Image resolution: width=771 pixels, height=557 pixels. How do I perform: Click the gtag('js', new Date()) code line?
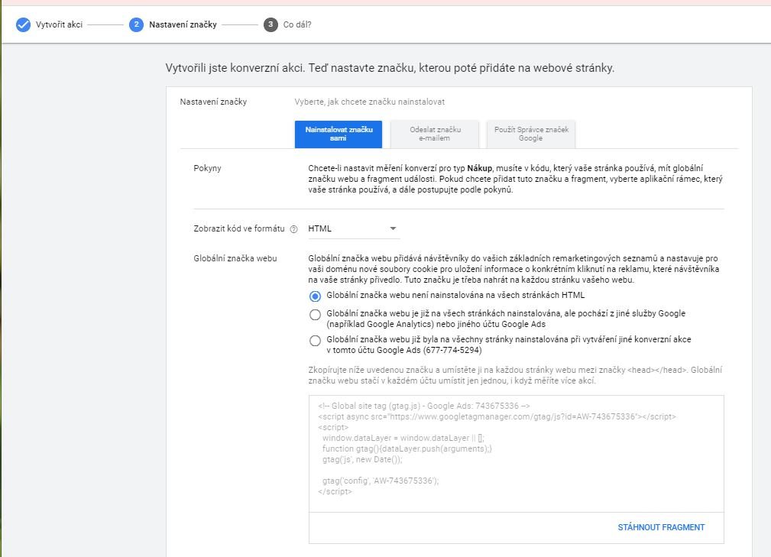click(x=362, y=460)
